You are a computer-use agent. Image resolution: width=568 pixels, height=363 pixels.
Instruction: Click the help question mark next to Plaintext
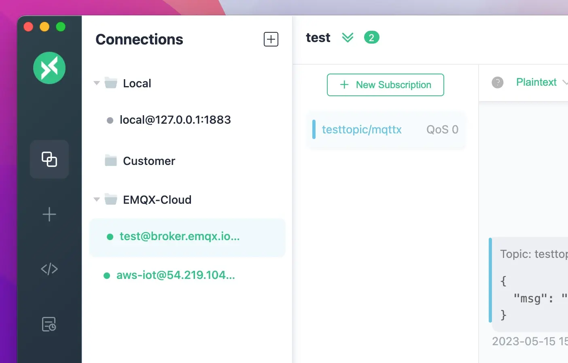[497, 82]
